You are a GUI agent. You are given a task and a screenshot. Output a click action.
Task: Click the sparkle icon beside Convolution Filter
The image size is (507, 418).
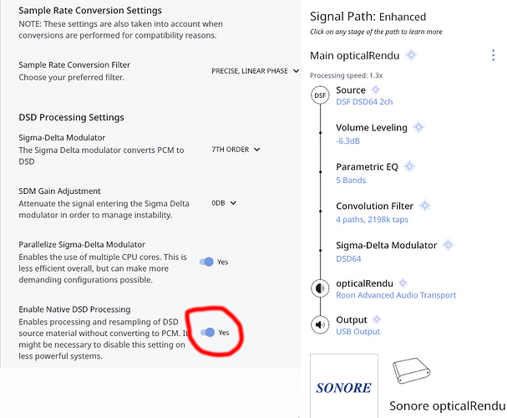click(425, 206)
